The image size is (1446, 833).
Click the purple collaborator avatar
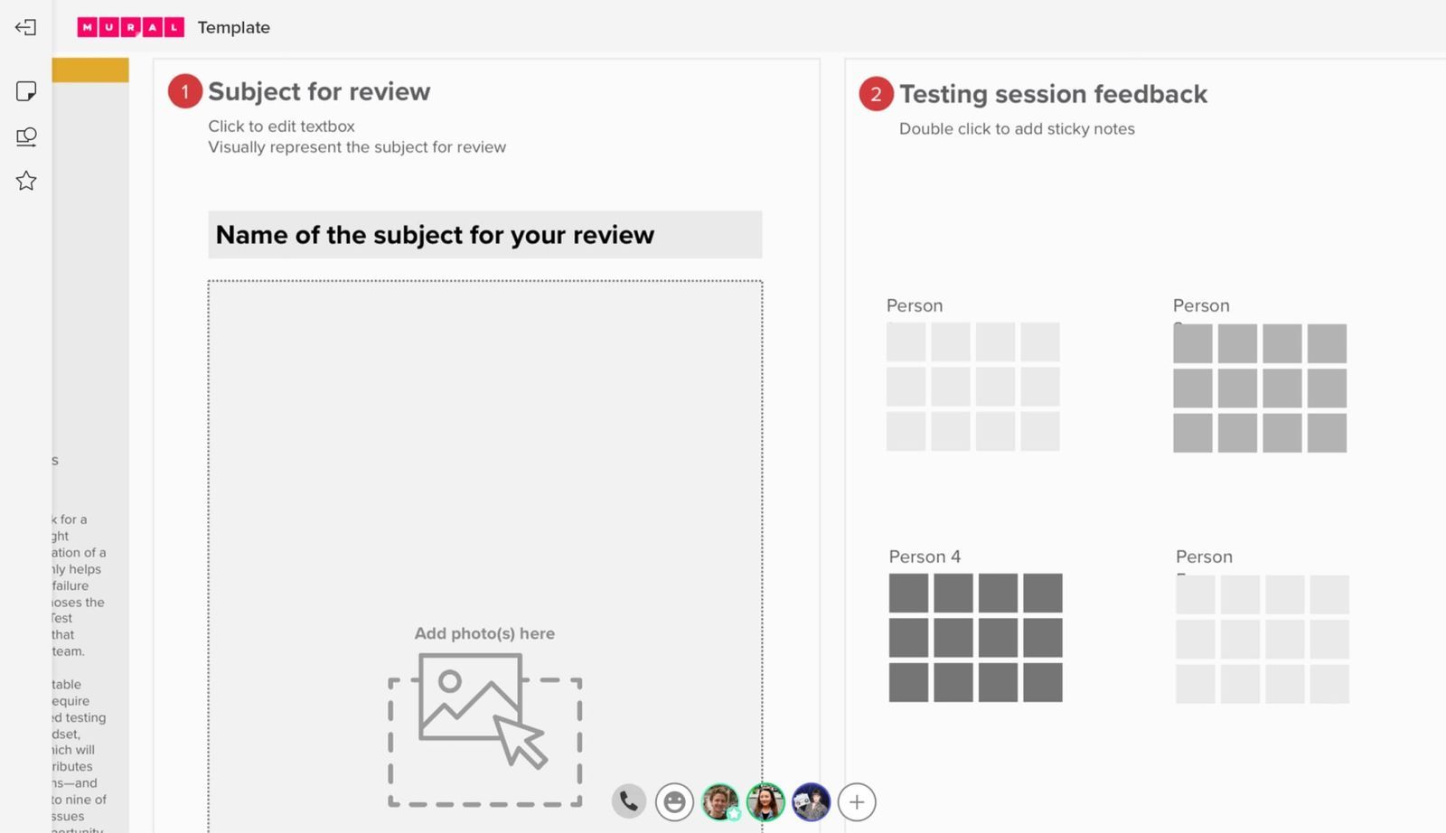(x=811, y=800)
